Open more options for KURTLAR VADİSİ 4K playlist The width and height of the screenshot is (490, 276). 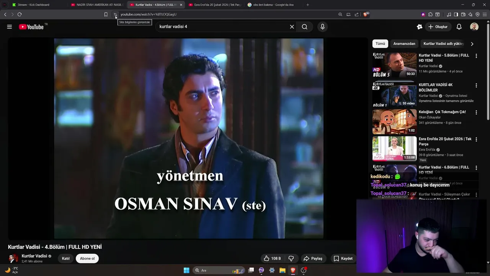[x=476, y=85]
